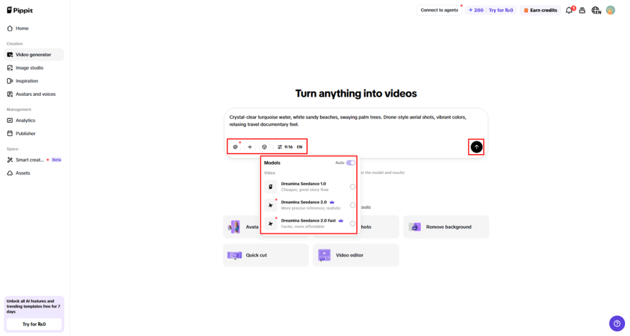Click Connect to agents button
This screenshot has height=336, width=630.
pyautogui.click(x=439, y=10)
